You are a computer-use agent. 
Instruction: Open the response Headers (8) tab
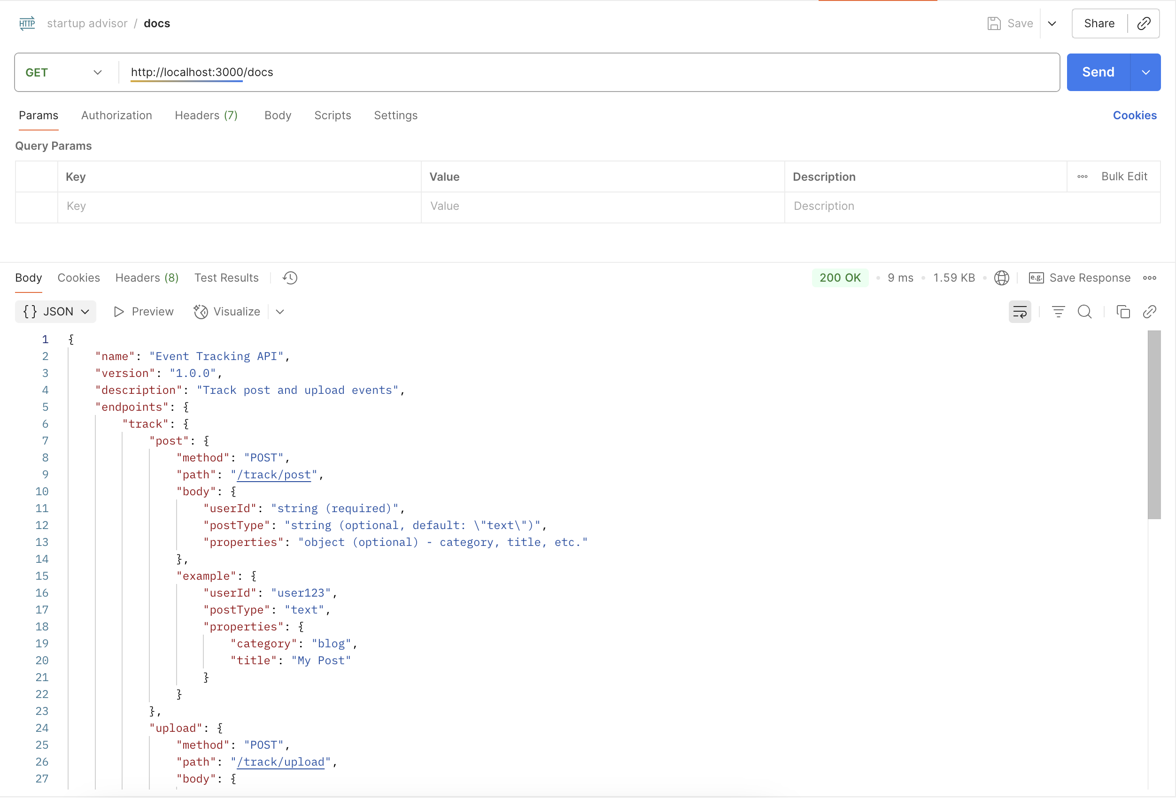pyautogui.click(x=147, y=277)
